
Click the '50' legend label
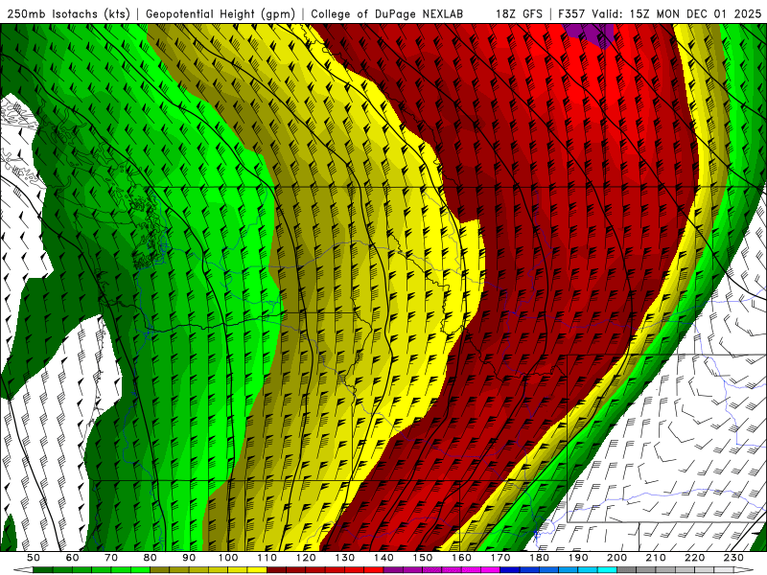tap(34, 558)
